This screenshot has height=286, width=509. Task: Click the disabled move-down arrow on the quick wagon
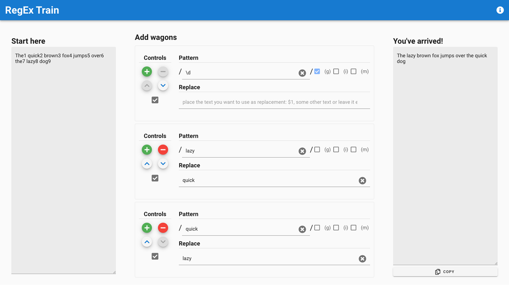pyautogui.click(x=163, y=242)
